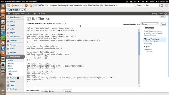Open Mahesh user menu in top panel

[x=160, y=2]
